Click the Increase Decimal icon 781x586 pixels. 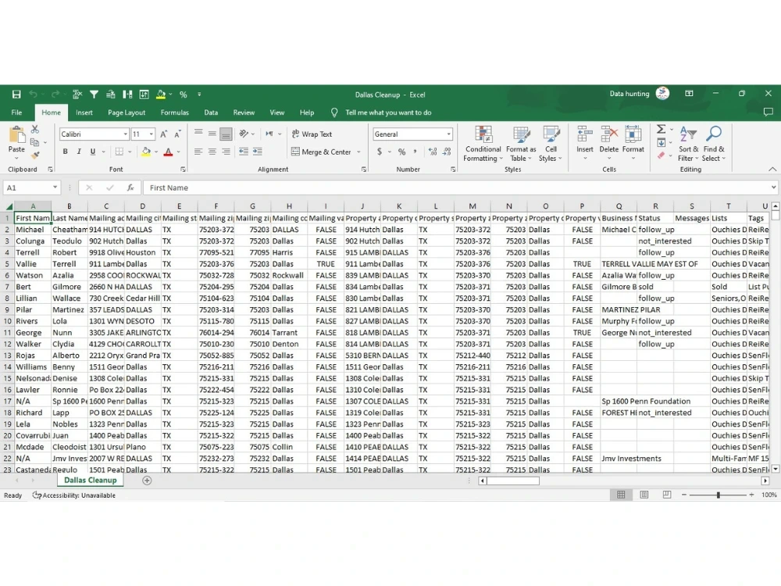point(433,152)
